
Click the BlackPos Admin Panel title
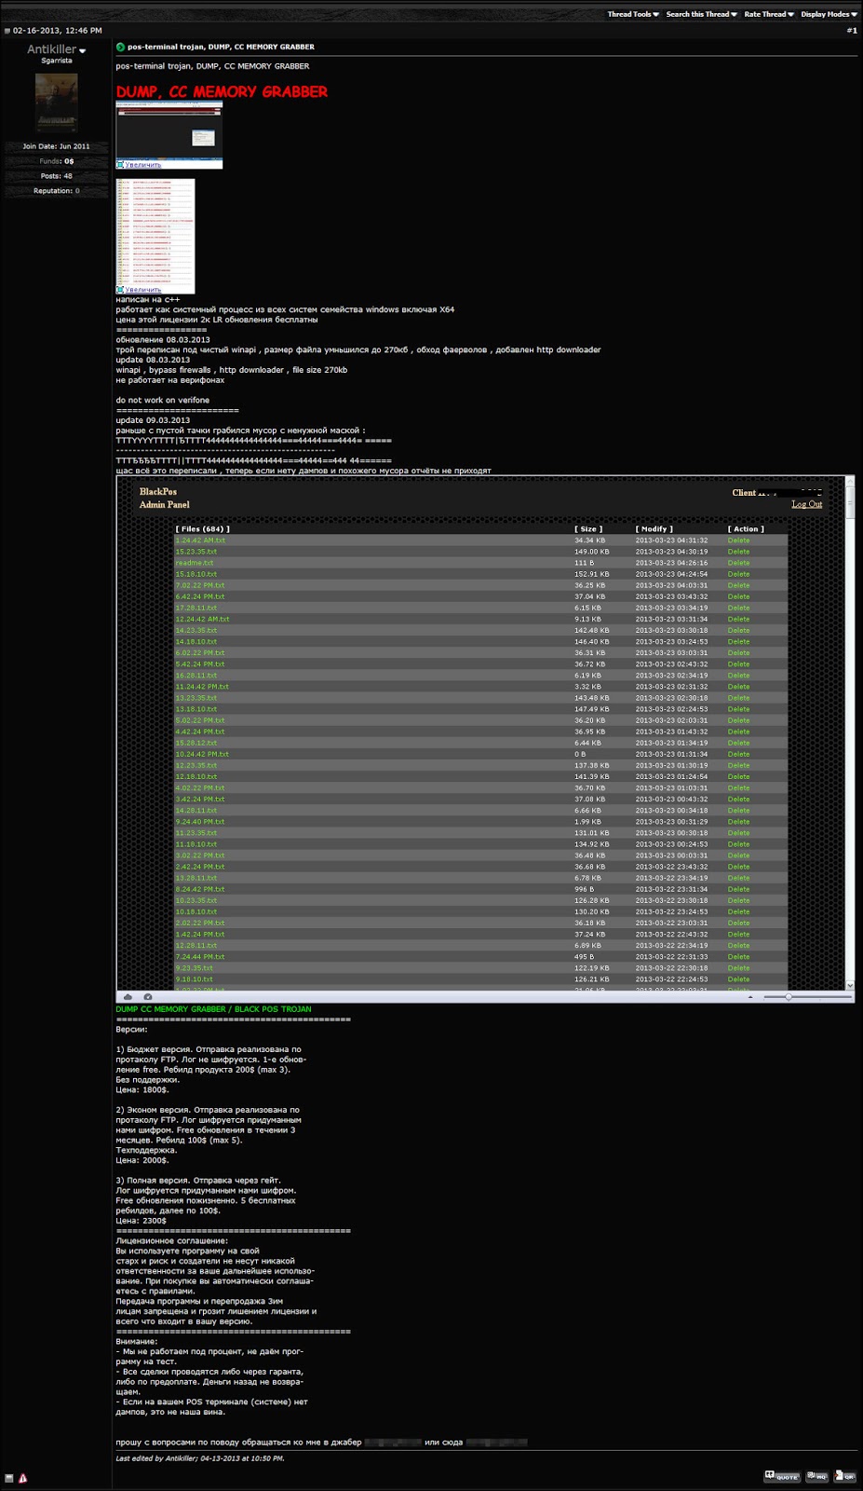[x=164, y=498]
